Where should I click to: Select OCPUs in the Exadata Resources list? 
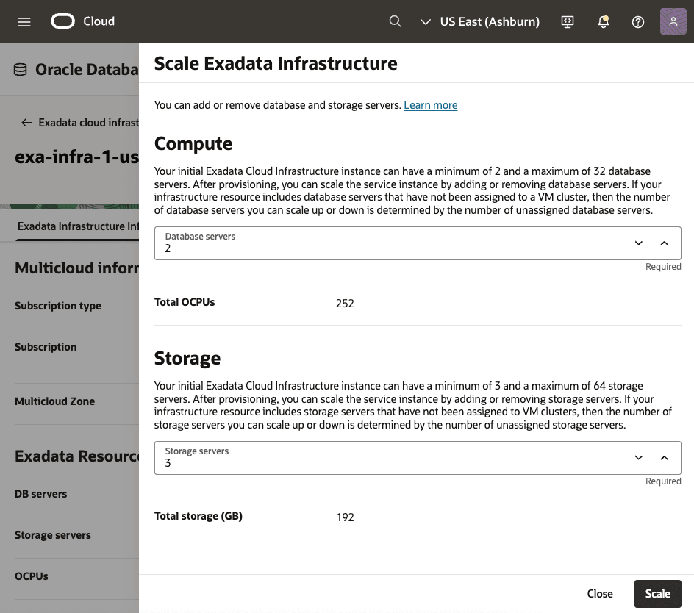31,576
